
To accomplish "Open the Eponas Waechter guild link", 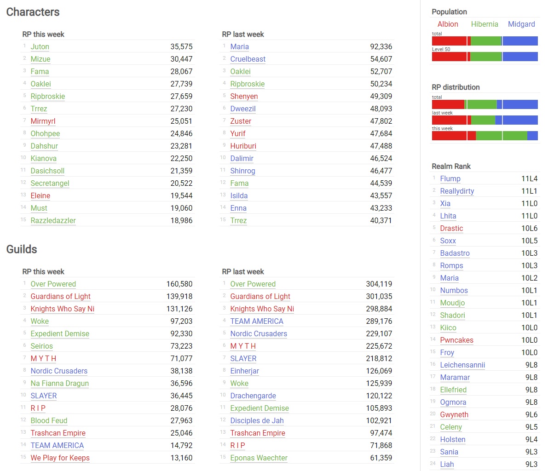I will coord(259,458).
